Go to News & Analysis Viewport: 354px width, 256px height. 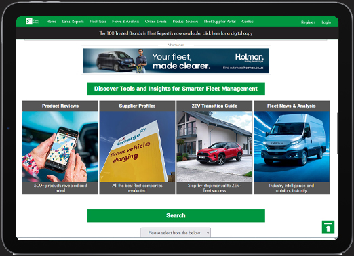(125, 22)
